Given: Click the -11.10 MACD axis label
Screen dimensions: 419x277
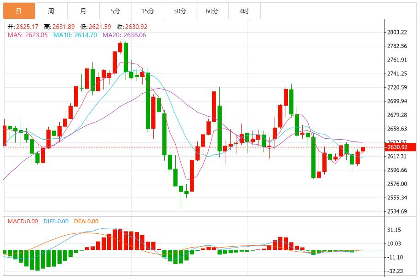Looking at the screenshot, I should tap(395, 257).
